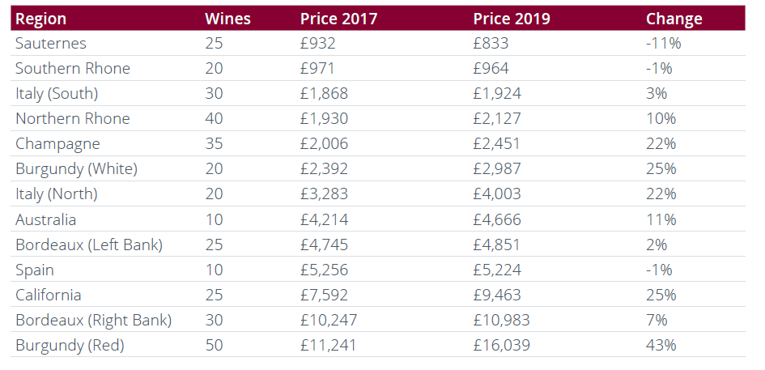The image size is (765, 370).
Task: Click the Wines column header
Action: coord(227,19)
